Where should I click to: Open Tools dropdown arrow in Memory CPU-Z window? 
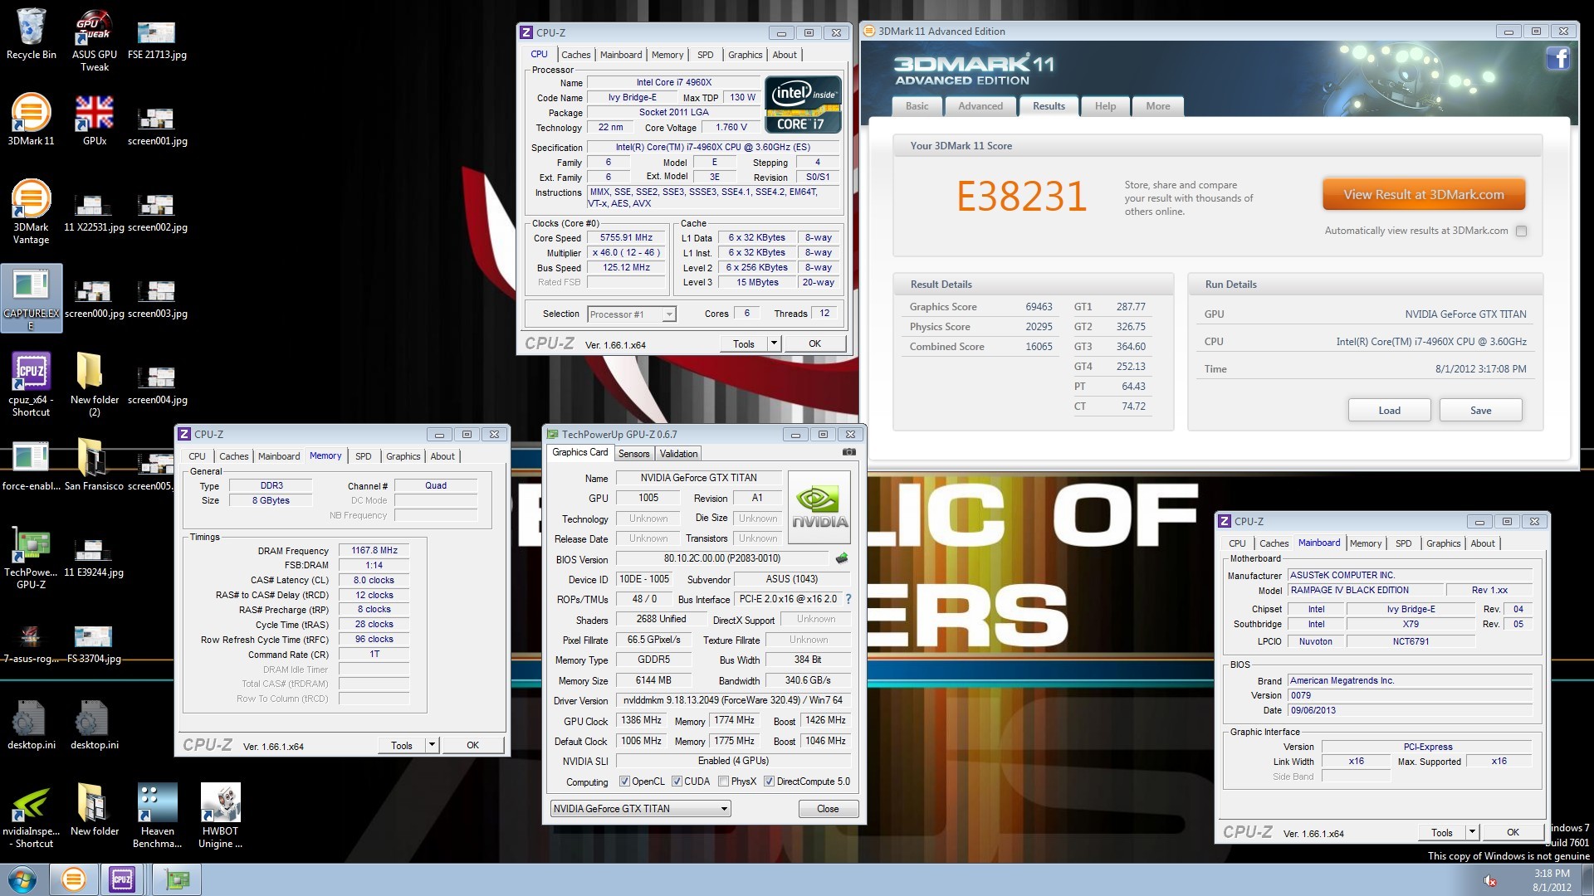tap(432, 745)
